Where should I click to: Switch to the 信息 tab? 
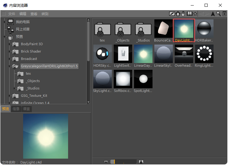[16, 109]
